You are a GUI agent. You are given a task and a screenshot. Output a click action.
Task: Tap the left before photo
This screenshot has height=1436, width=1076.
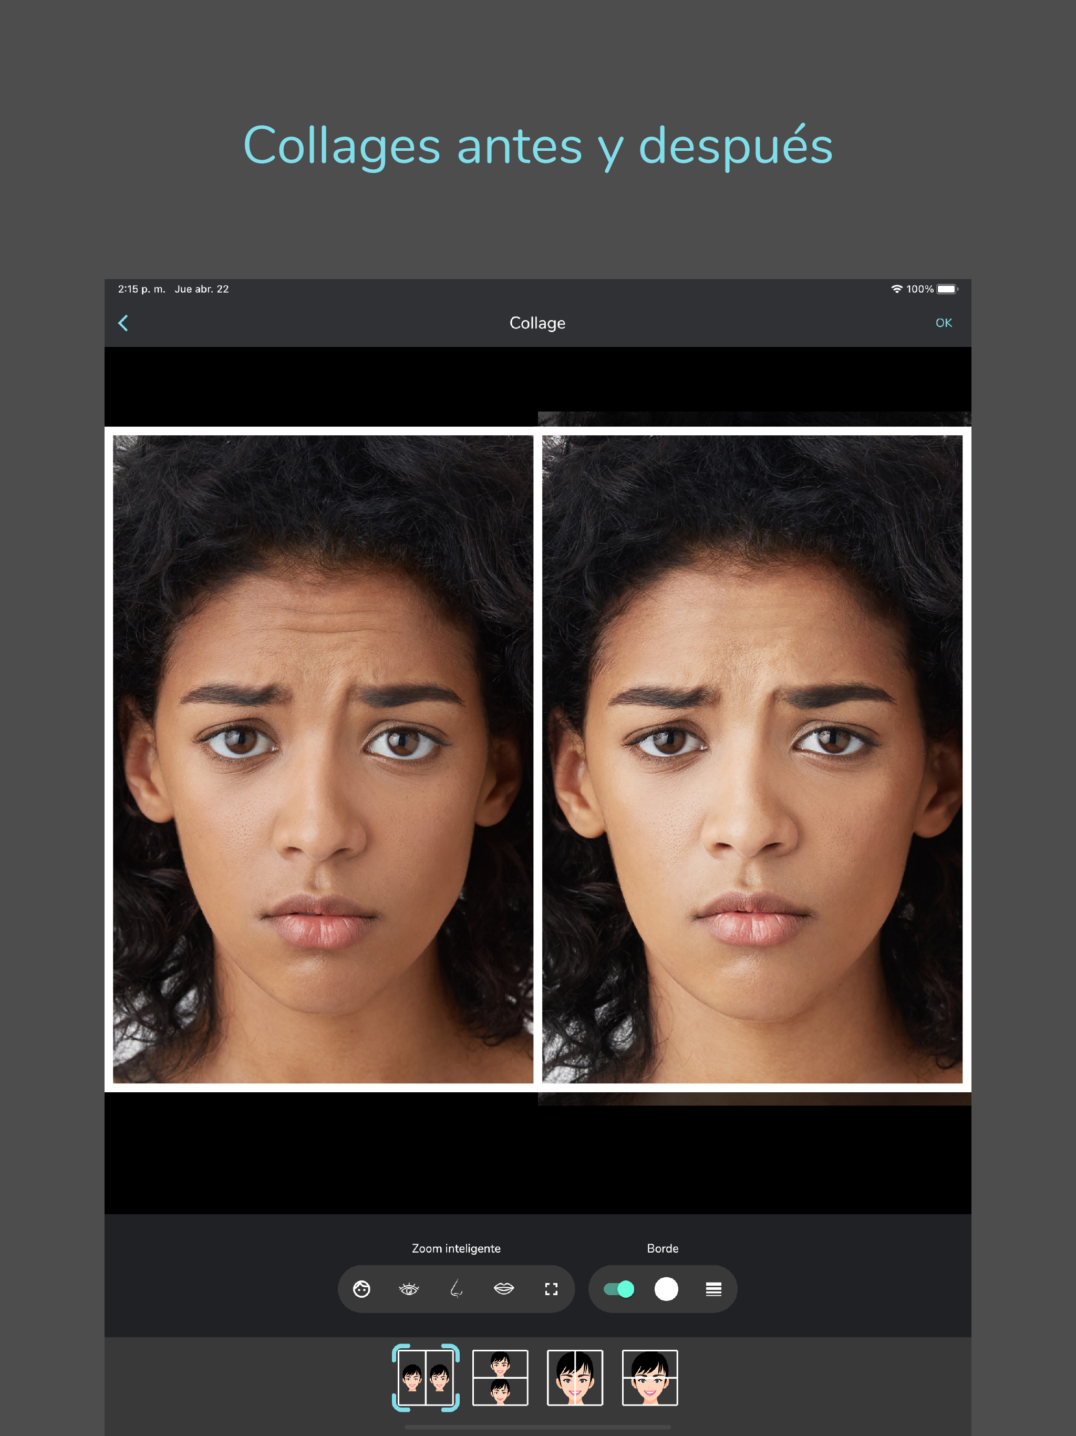323,758
